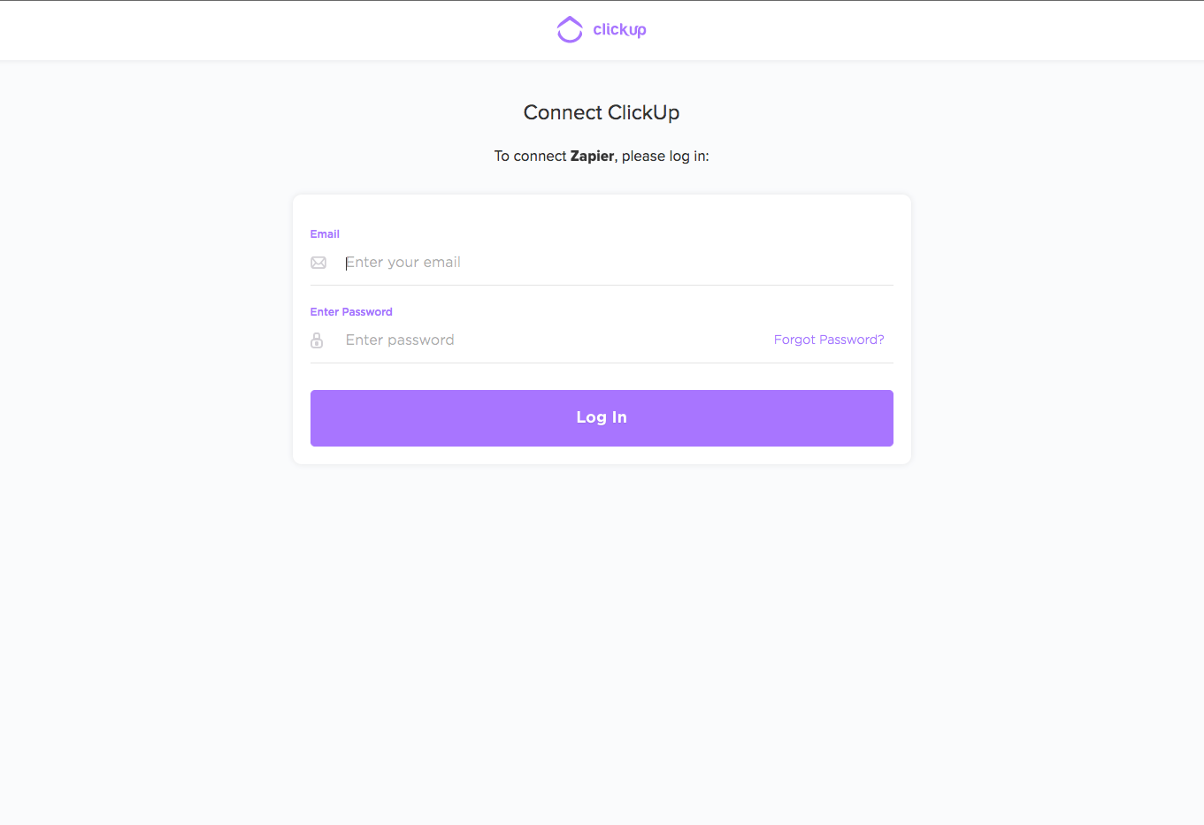
Task: Submit using the purple Log In button
Action: point(602,418)
